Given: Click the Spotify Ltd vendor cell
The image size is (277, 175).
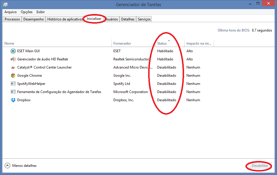Looking at the screenshot, I should 122,84.
